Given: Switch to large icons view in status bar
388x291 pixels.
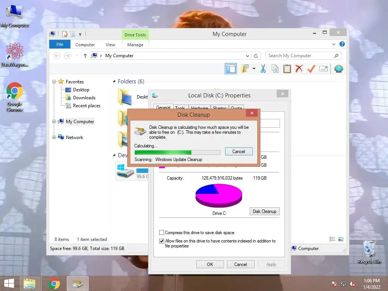Looking at the screenshot, I should tap(341, 239).
